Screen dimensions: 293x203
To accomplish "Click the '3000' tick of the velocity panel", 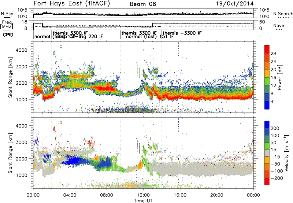I will pos(21,142).
